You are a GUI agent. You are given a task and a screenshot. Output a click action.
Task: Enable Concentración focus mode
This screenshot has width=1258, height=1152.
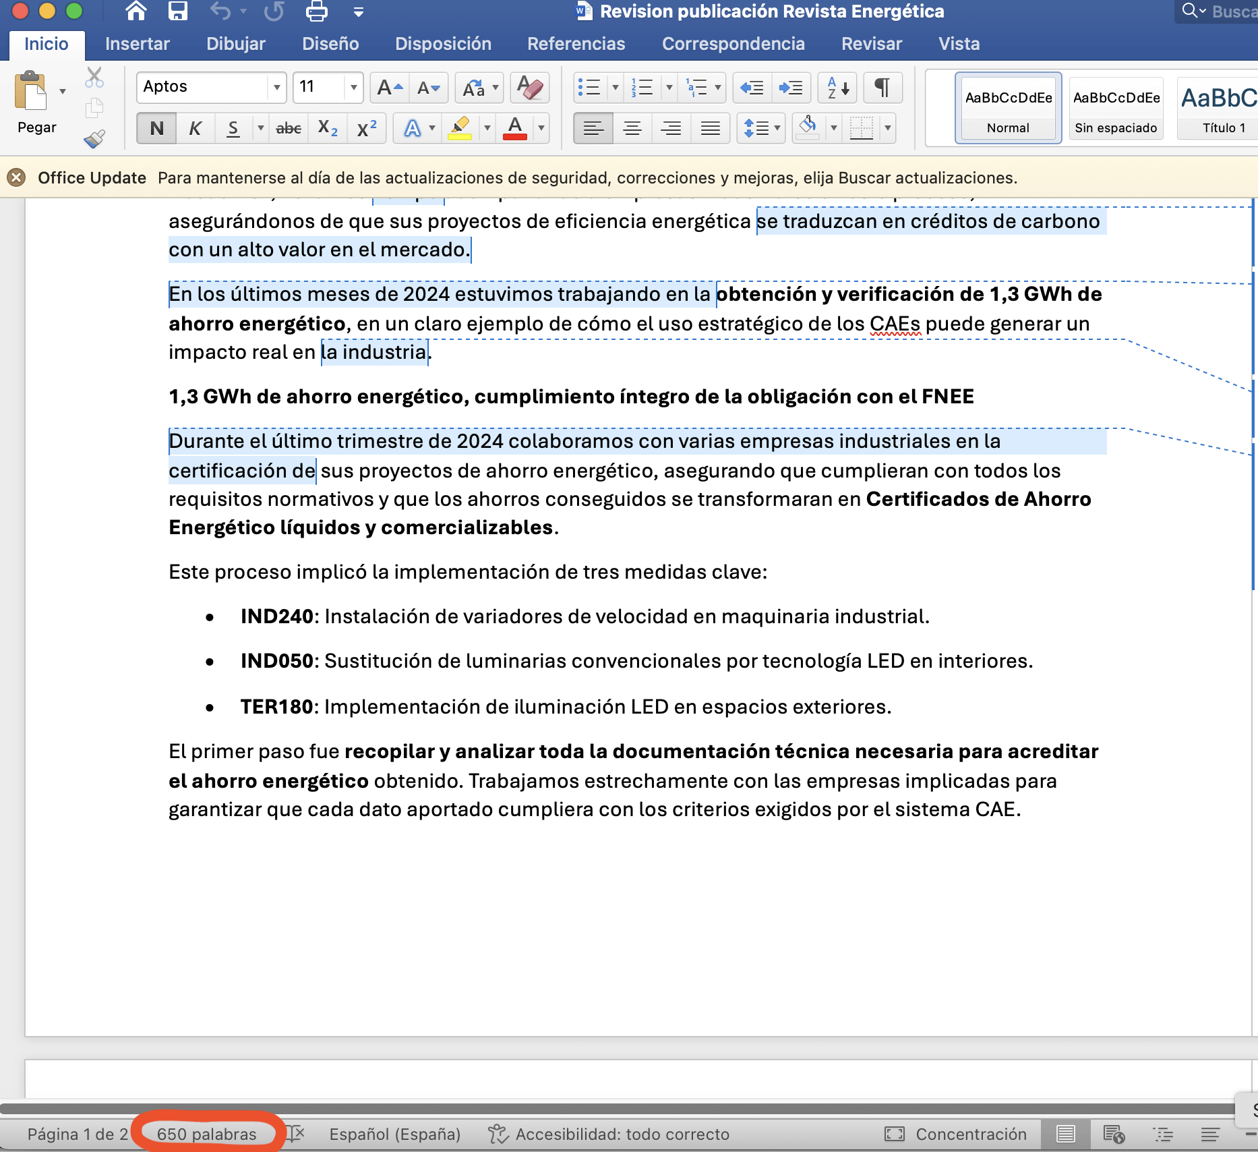click(x=956, y=1134)
